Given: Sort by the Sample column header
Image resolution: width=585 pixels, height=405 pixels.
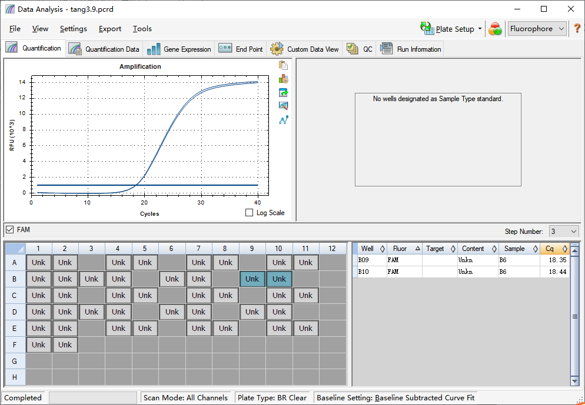Looking at the screenshot, I should click(519, 249).
